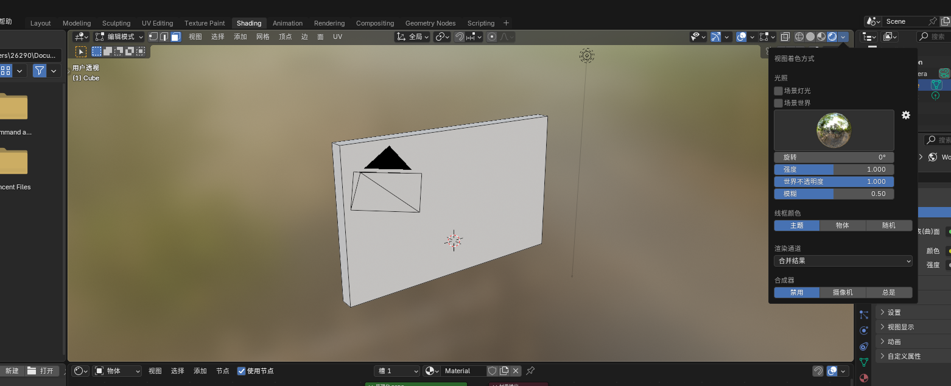Set compositor to 摄像机
This screenshot has height=386, width=951.
pos(843,292)
